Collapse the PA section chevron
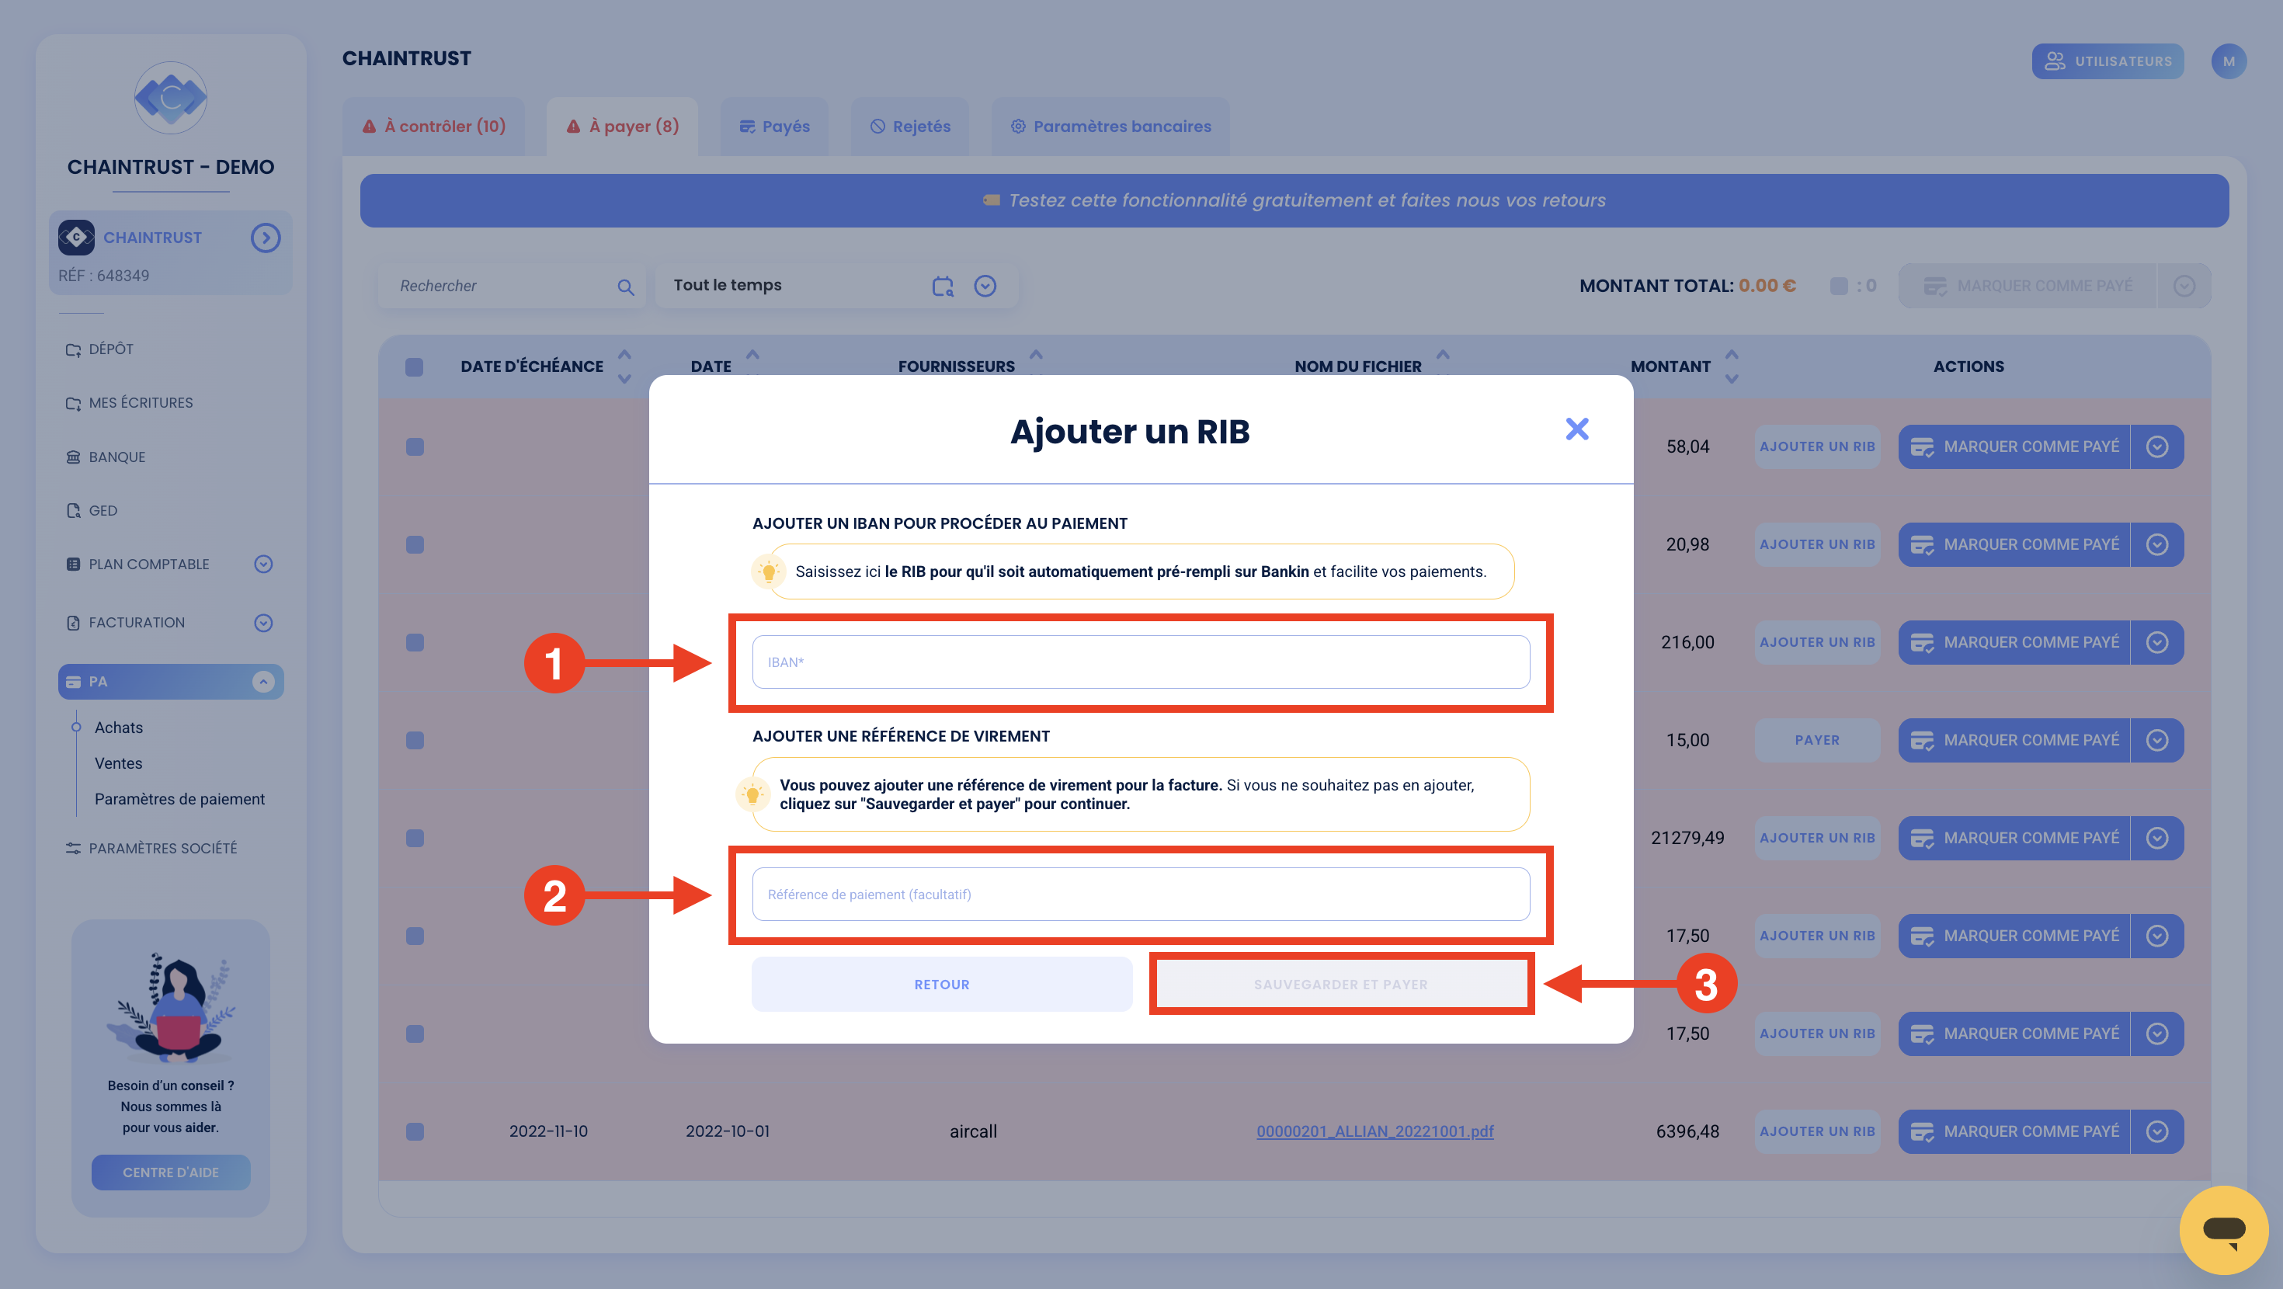Image resolution: width=2283 pixels, height=1289 pixels. 262,681
